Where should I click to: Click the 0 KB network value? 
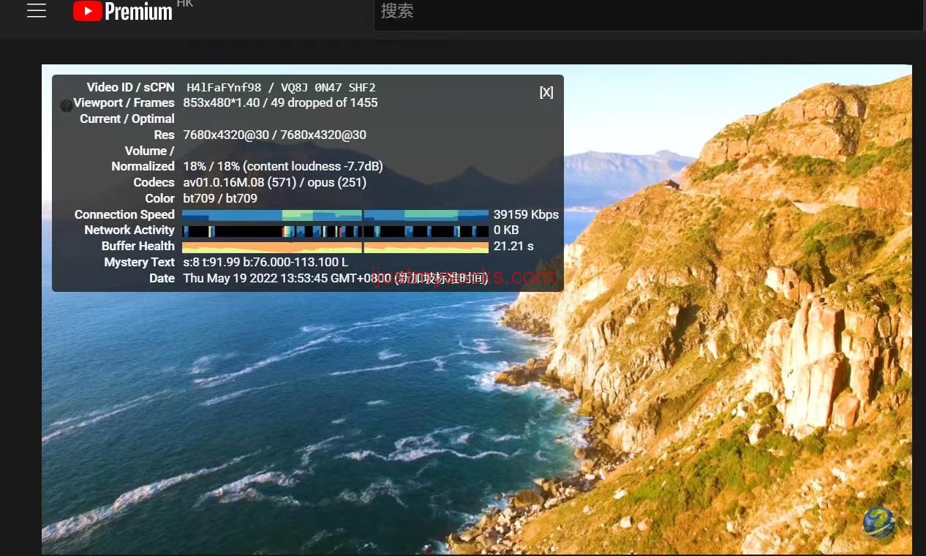(506, 230)
